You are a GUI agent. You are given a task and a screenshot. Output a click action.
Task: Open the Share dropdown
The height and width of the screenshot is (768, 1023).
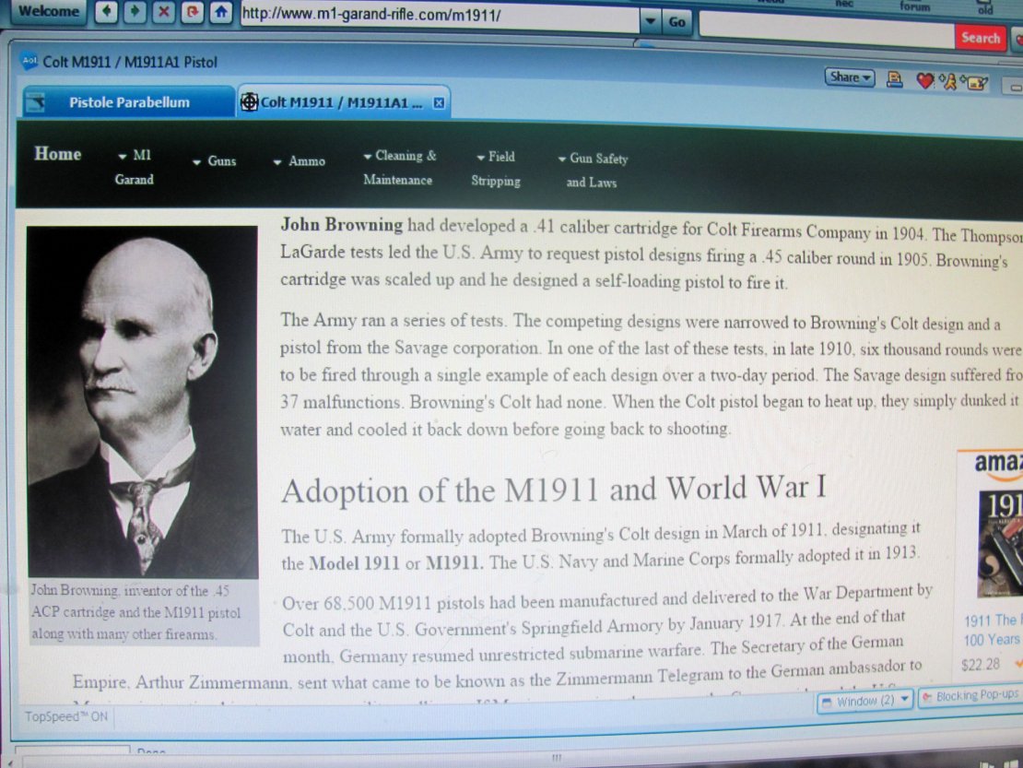point(850,77)
